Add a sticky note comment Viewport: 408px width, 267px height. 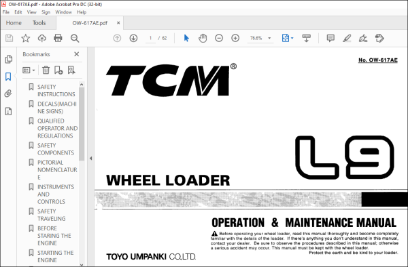pyautogui.click(x=330, y=38)
